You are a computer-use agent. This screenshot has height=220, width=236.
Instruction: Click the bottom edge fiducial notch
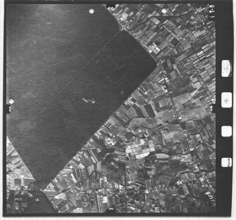tap(111, 211)
